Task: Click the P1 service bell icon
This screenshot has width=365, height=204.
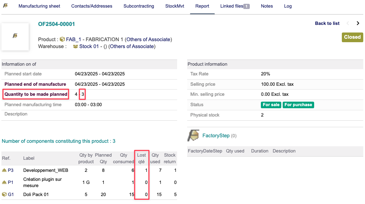Action: [4, 182]
